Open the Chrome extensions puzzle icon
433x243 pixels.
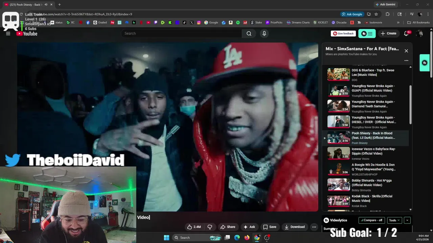pos(388,14)
